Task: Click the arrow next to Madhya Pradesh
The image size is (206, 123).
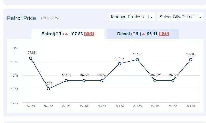Action: [152, 17]
